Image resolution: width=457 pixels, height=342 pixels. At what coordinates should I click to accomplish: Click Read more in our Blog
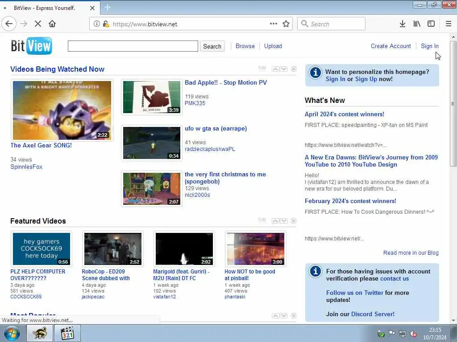pos(411,253)
